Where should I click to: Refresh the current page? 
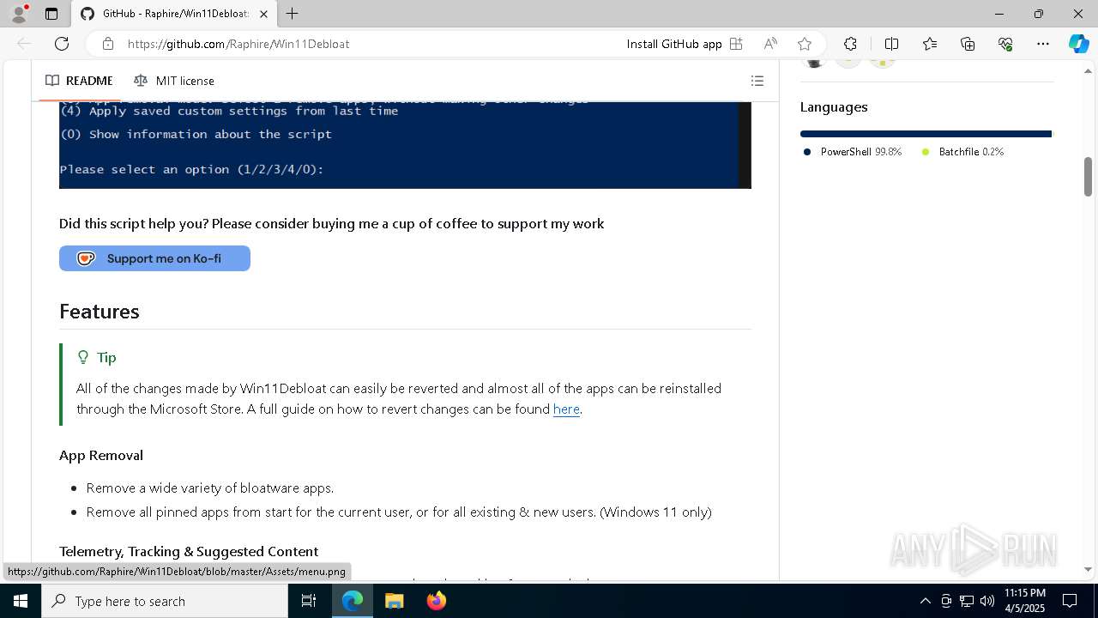click(62, 44)
